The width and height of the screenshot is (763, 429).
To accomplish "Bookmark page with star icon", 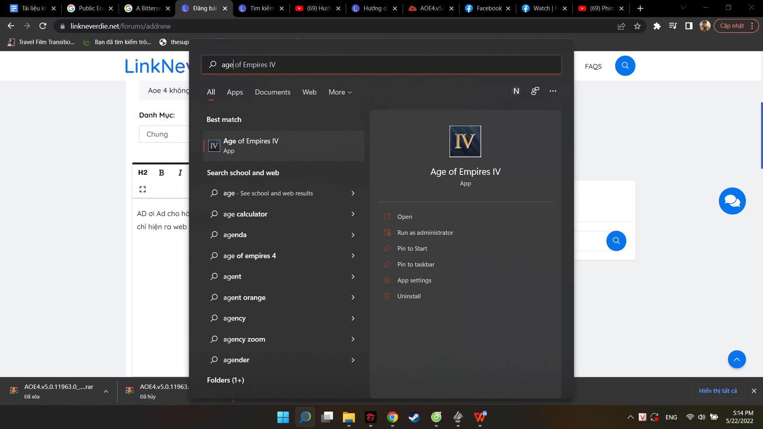I will tap(637, 26).
